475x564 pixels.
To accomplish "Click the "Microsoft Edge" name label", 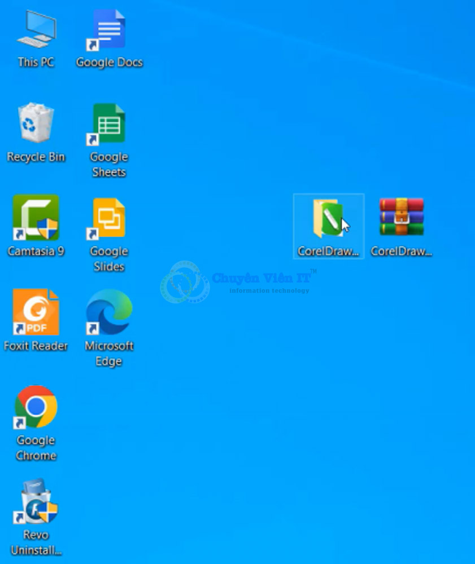I will point(109,354).
